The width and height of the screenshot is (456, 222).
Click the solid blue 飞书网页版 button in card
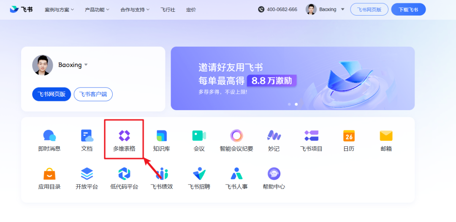tap(52, 94)
